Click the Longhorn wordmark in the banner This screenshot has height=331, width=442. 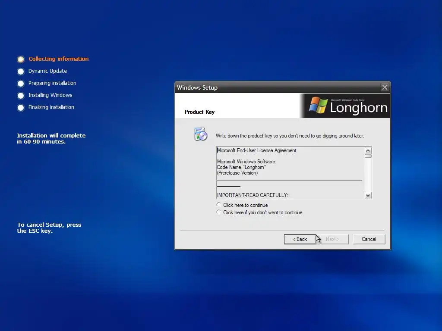pos(359,108)
